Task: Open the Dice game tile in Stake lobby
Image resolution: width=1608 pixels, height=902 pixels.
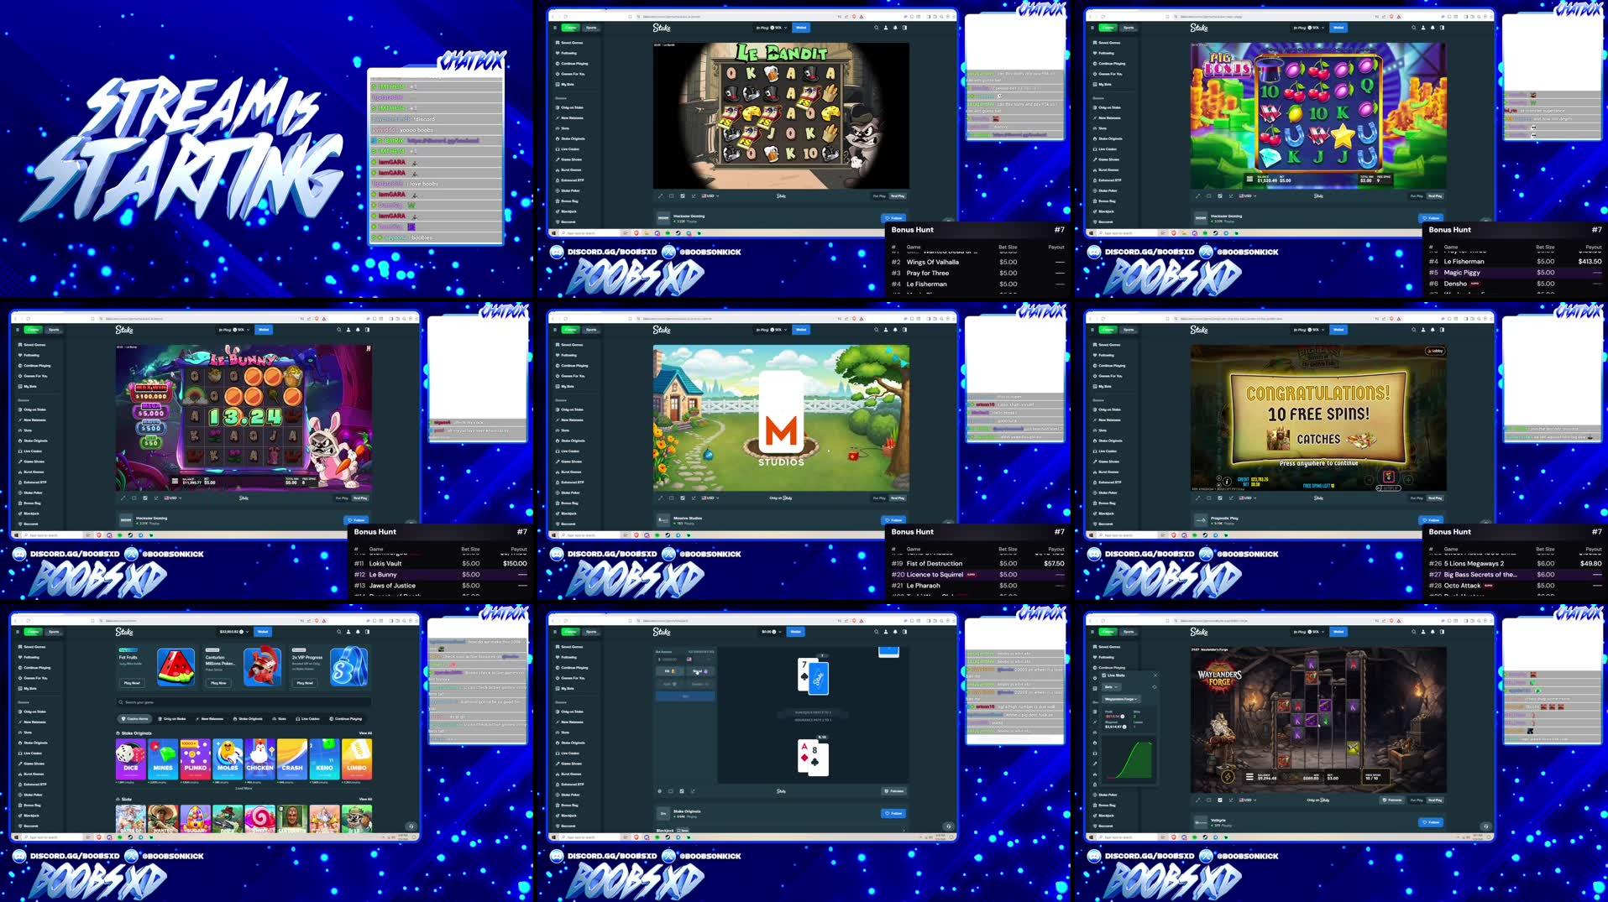Action: [131, 759]
